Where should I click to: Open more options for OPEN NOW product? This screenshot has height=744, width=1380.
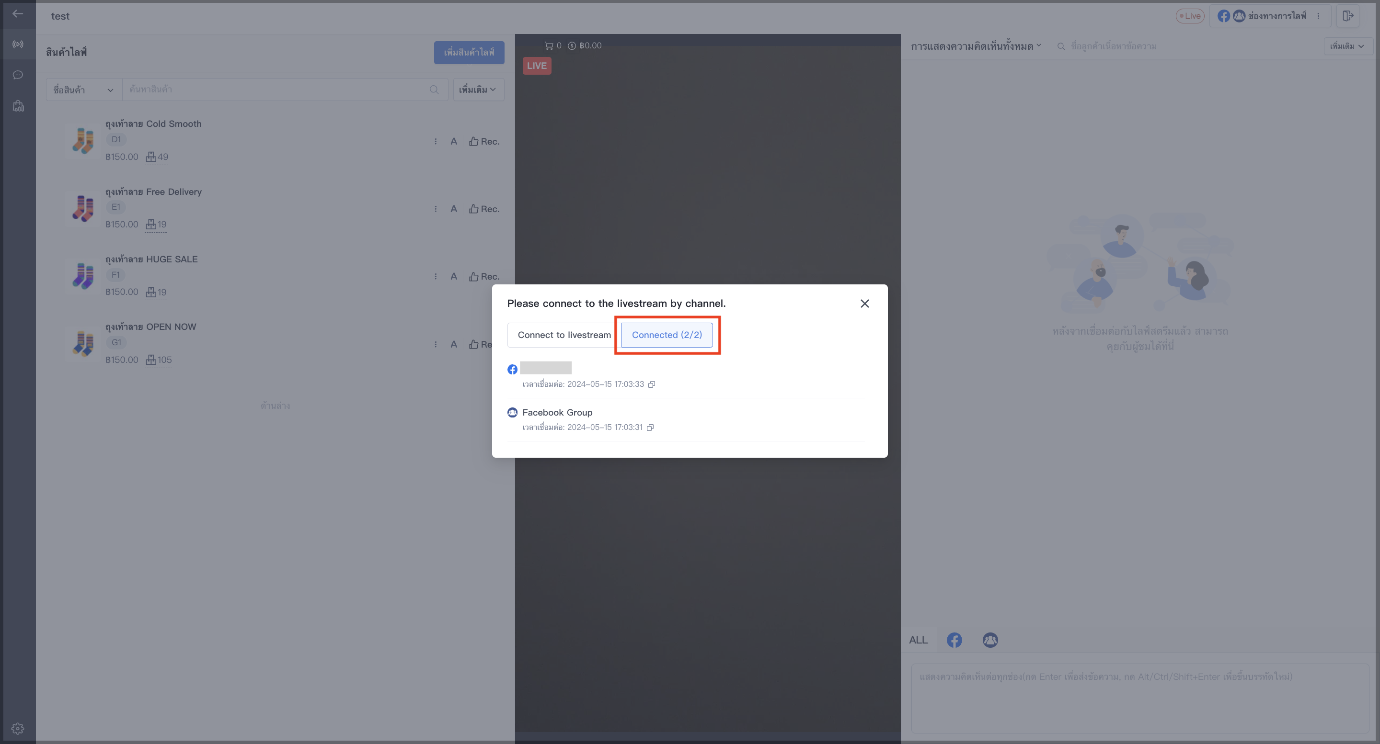[x=436, y=345]
